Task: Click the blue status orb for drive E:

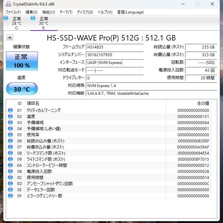Action: pos(33,18)
